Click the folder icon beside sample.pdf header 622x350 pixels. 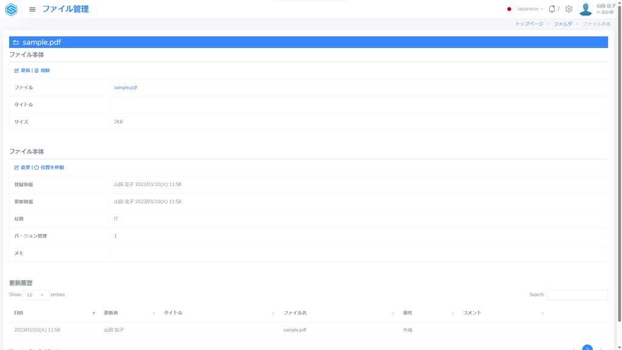point(16,43)
